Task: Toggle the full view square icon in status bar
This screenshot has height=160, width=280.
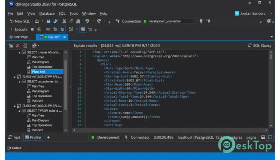Action: (270, 137)
